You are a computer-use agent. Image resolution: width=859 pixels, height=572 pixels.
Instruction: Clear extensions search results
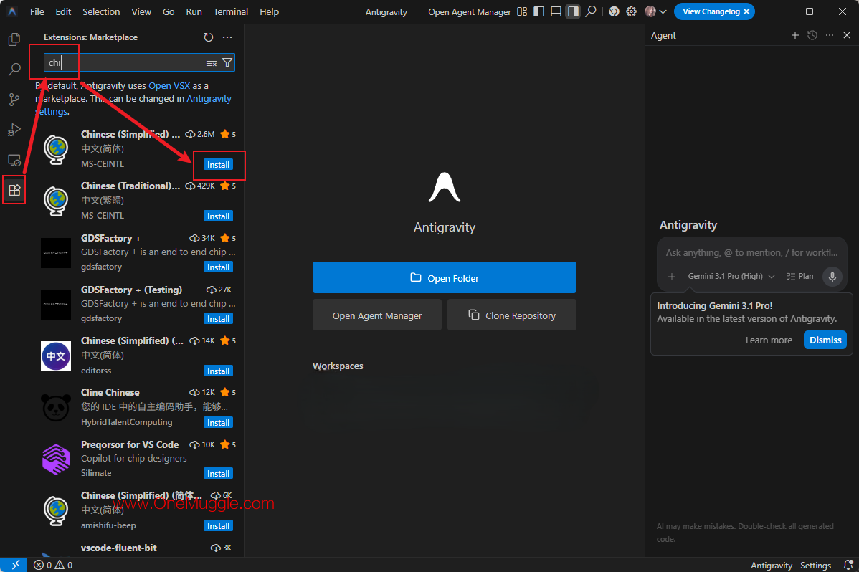click(212, 62)
